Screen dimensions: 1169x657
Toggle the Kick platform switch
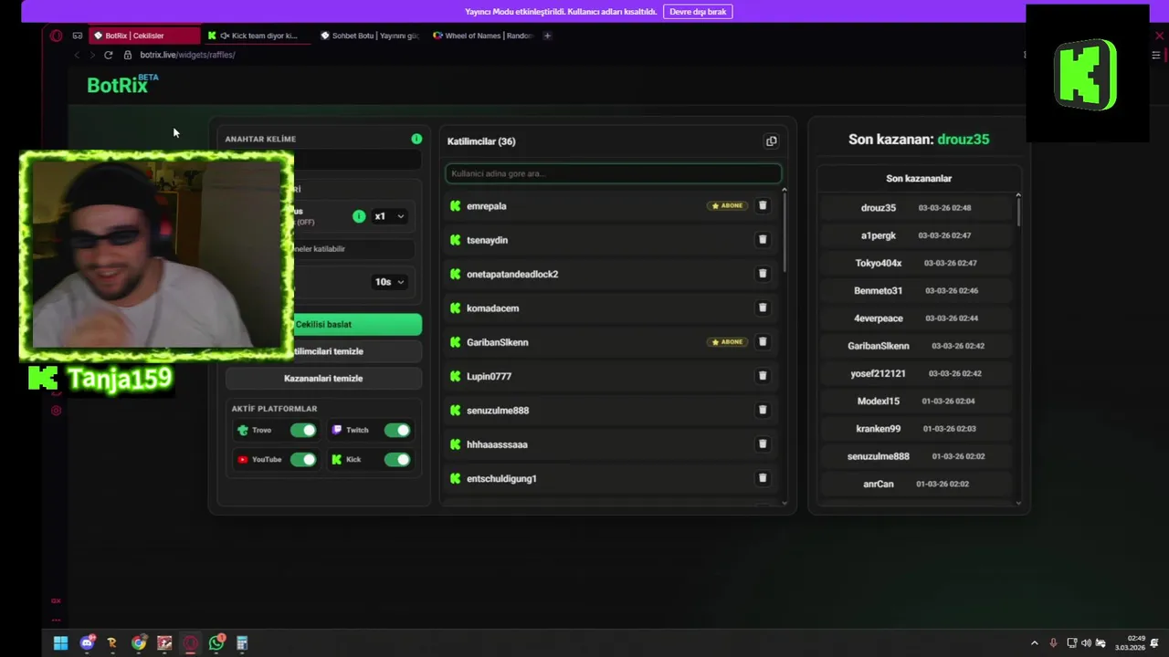397,459
